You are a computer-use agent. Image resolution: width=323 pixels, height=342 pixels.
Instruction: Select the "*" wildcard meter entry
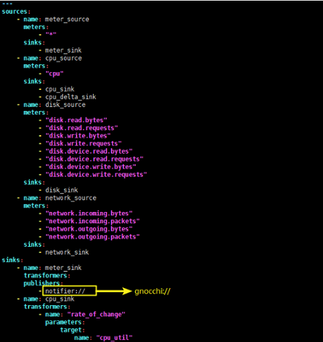51,34
